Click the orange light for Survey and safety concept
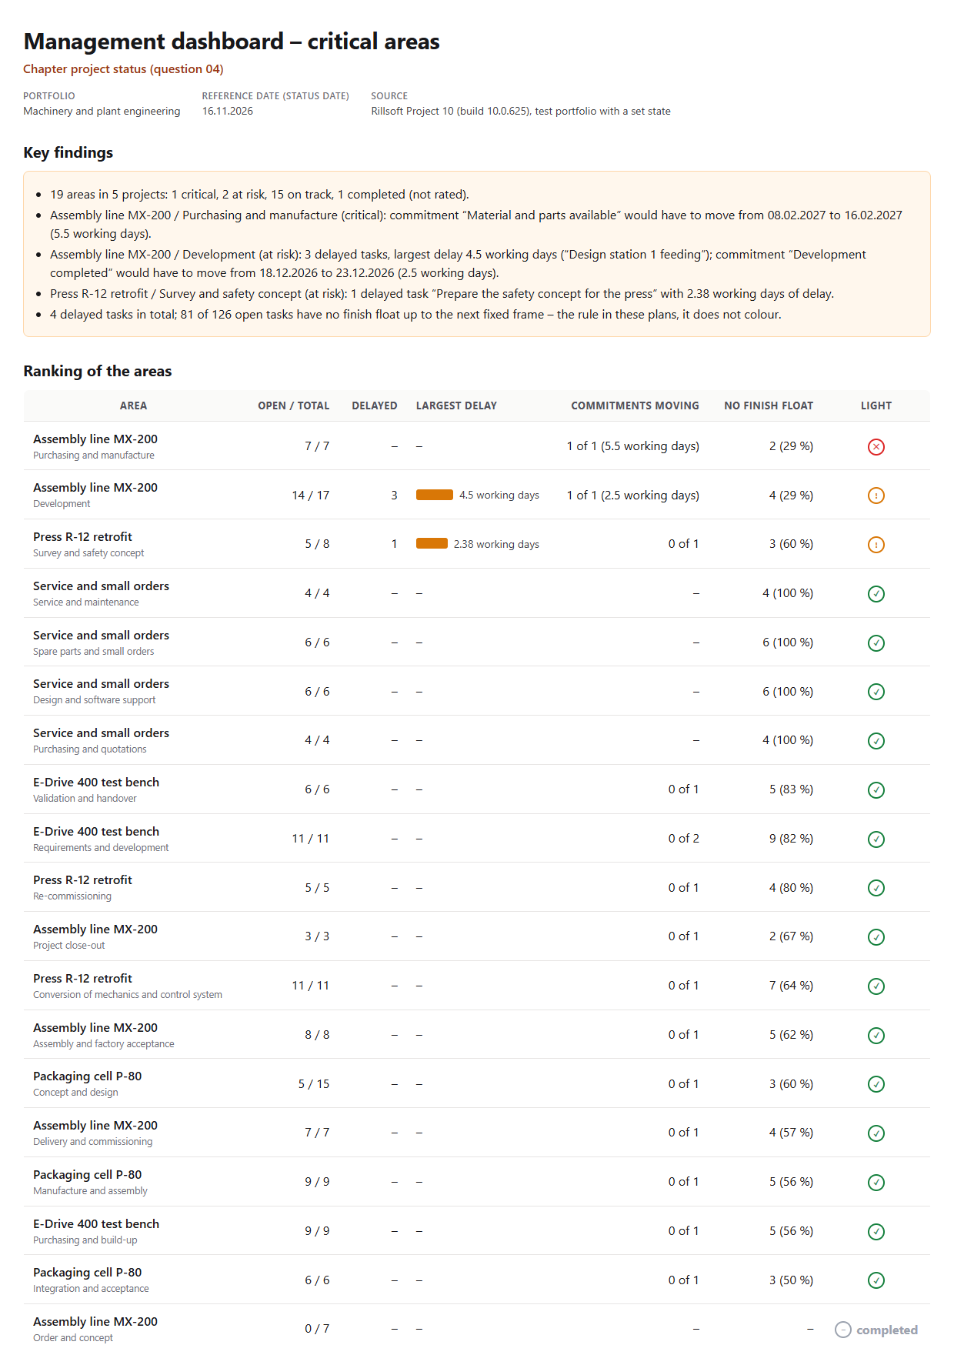The height and width of the screenshot is (1365, 954). (x=876, y=545)
